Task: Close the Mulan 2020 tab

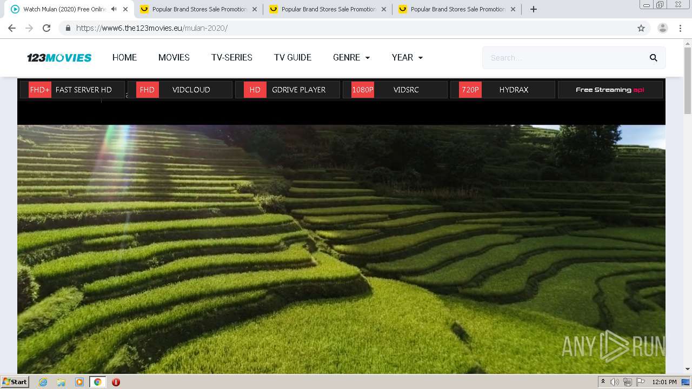Action: click(x=125, y=9)
